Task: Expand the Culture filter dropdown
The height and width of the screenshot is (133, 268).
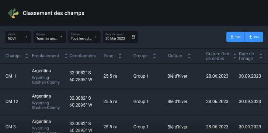Action: click(x=84, y=37)
